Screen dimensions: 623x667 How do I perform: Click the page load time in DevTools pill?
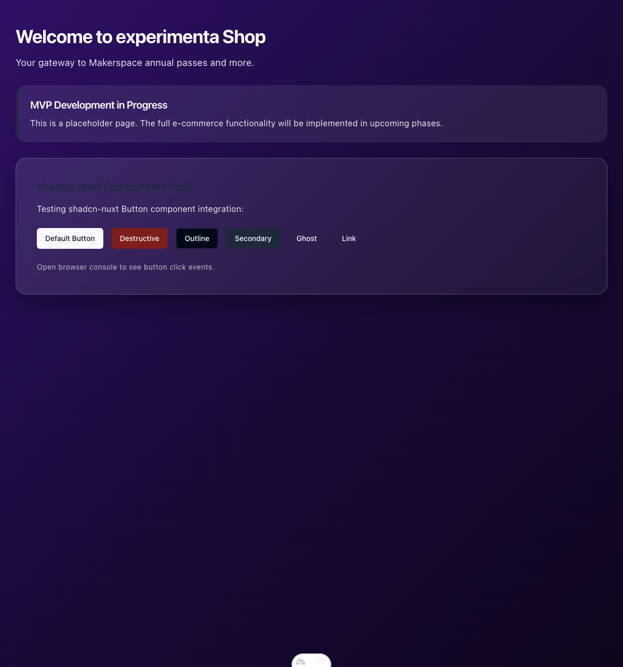pyautogui.click(x=320, y=661)
